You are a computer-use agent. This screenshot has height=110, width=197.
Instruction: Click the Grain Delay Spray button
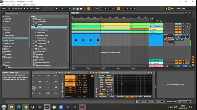[109, 75]
